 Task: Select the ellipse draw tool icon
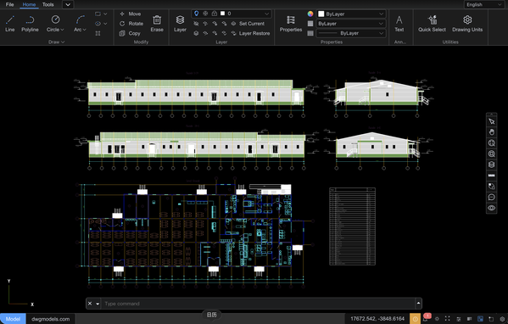point(98,24)
